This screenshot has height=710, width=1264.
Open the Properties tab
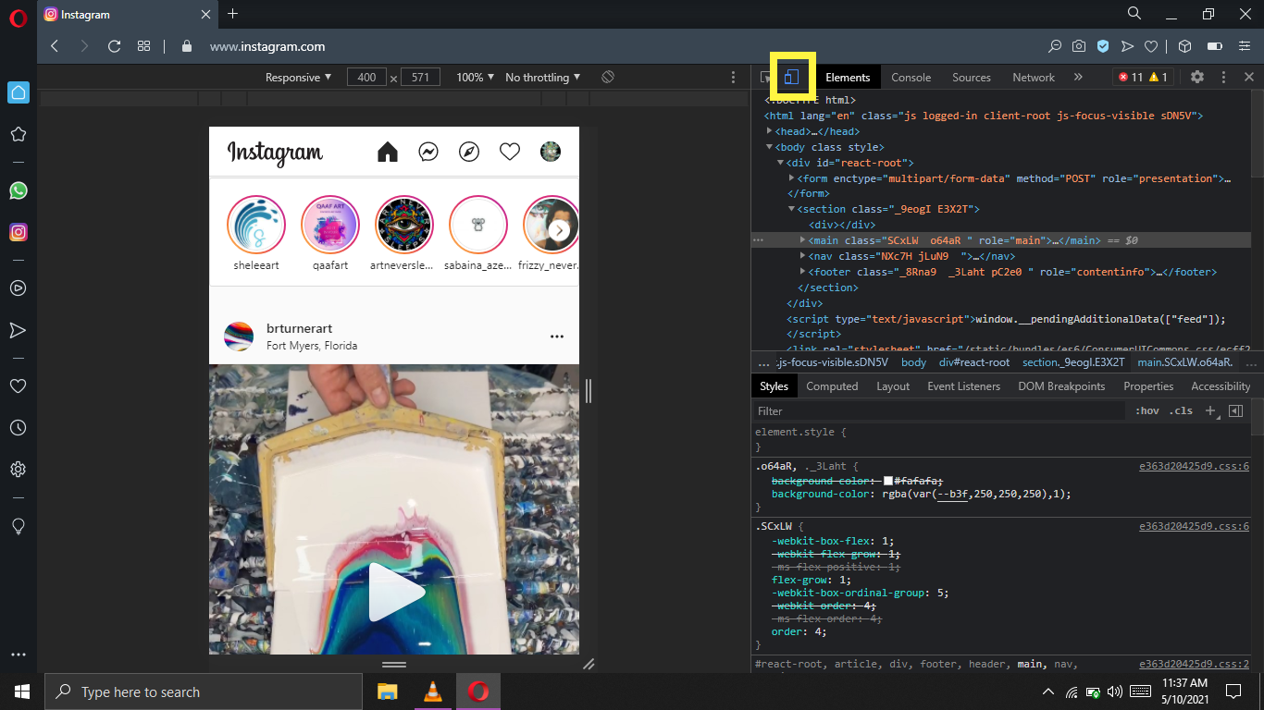click(1148, 386)
